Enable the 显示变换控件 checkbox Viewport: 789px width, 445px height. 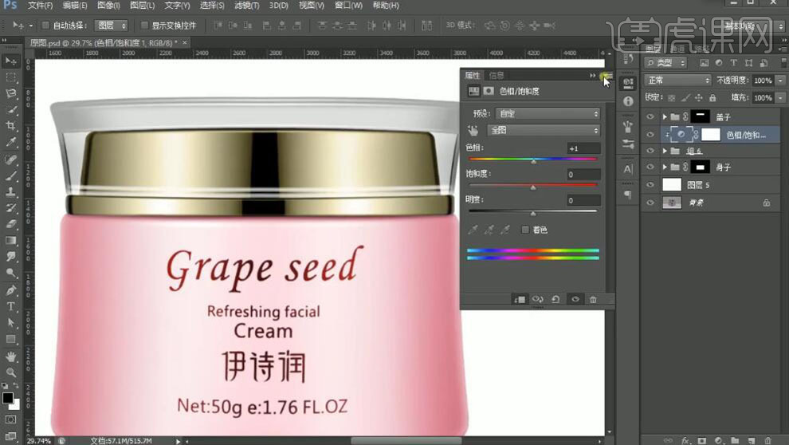144,25
